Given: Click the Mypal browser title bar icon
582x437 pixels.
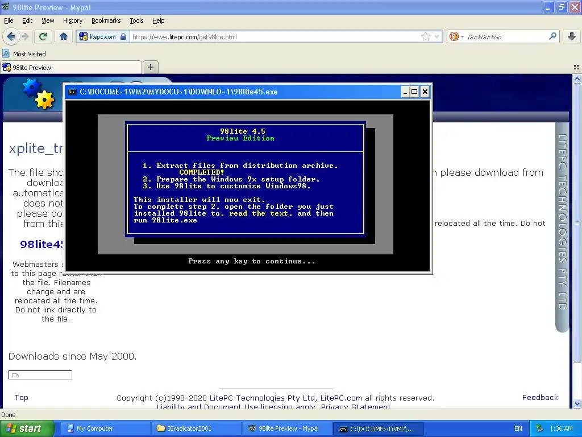Looking at the screenshot, I should coord(6,7).
